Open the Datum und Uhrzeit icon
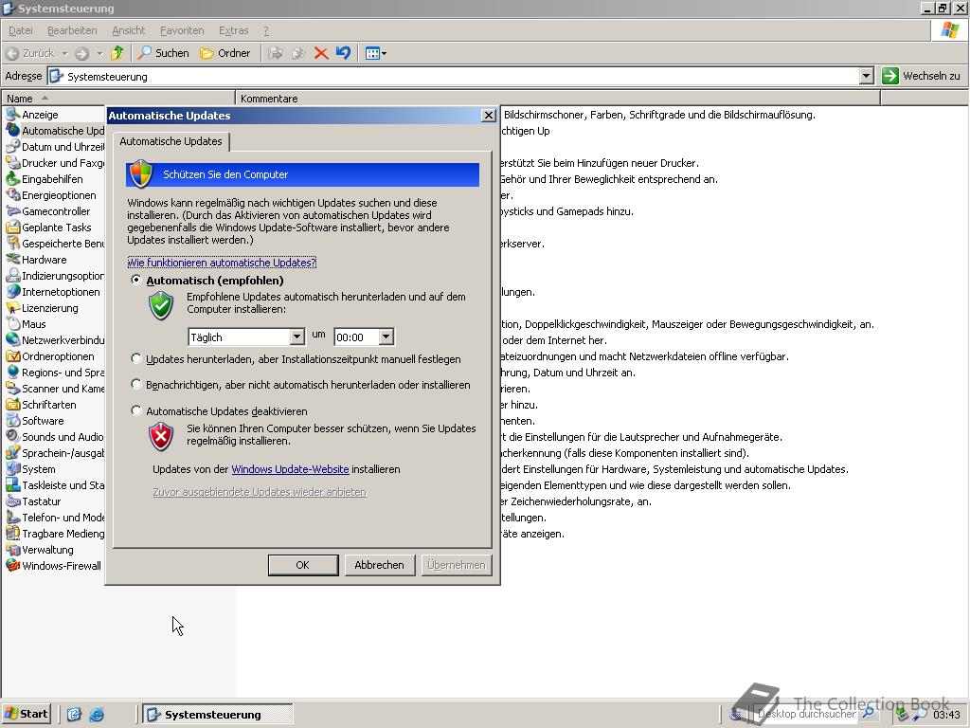 click(x=13, y=147)
